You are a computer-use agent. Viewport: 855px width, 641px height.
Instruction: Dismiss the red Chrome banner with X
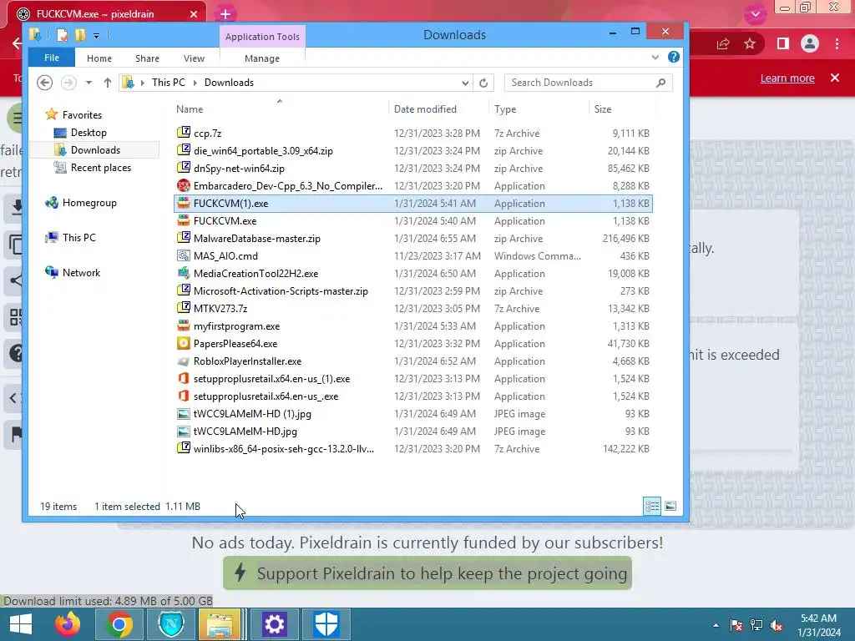click(x=835, y=78)
